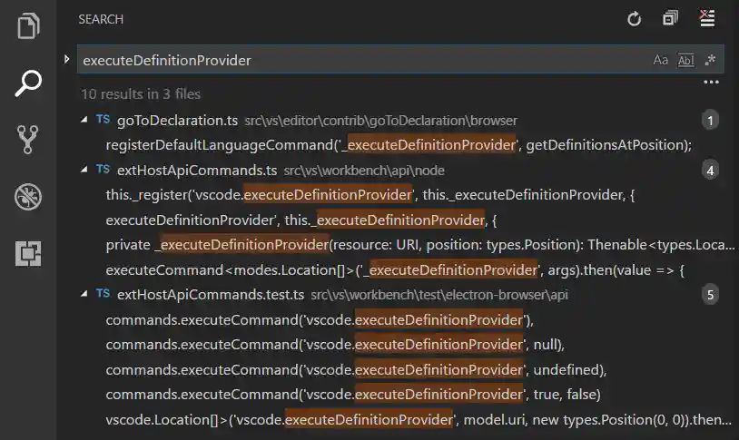Select the registerDefaultLanguageCommand match line

(399, 145)
